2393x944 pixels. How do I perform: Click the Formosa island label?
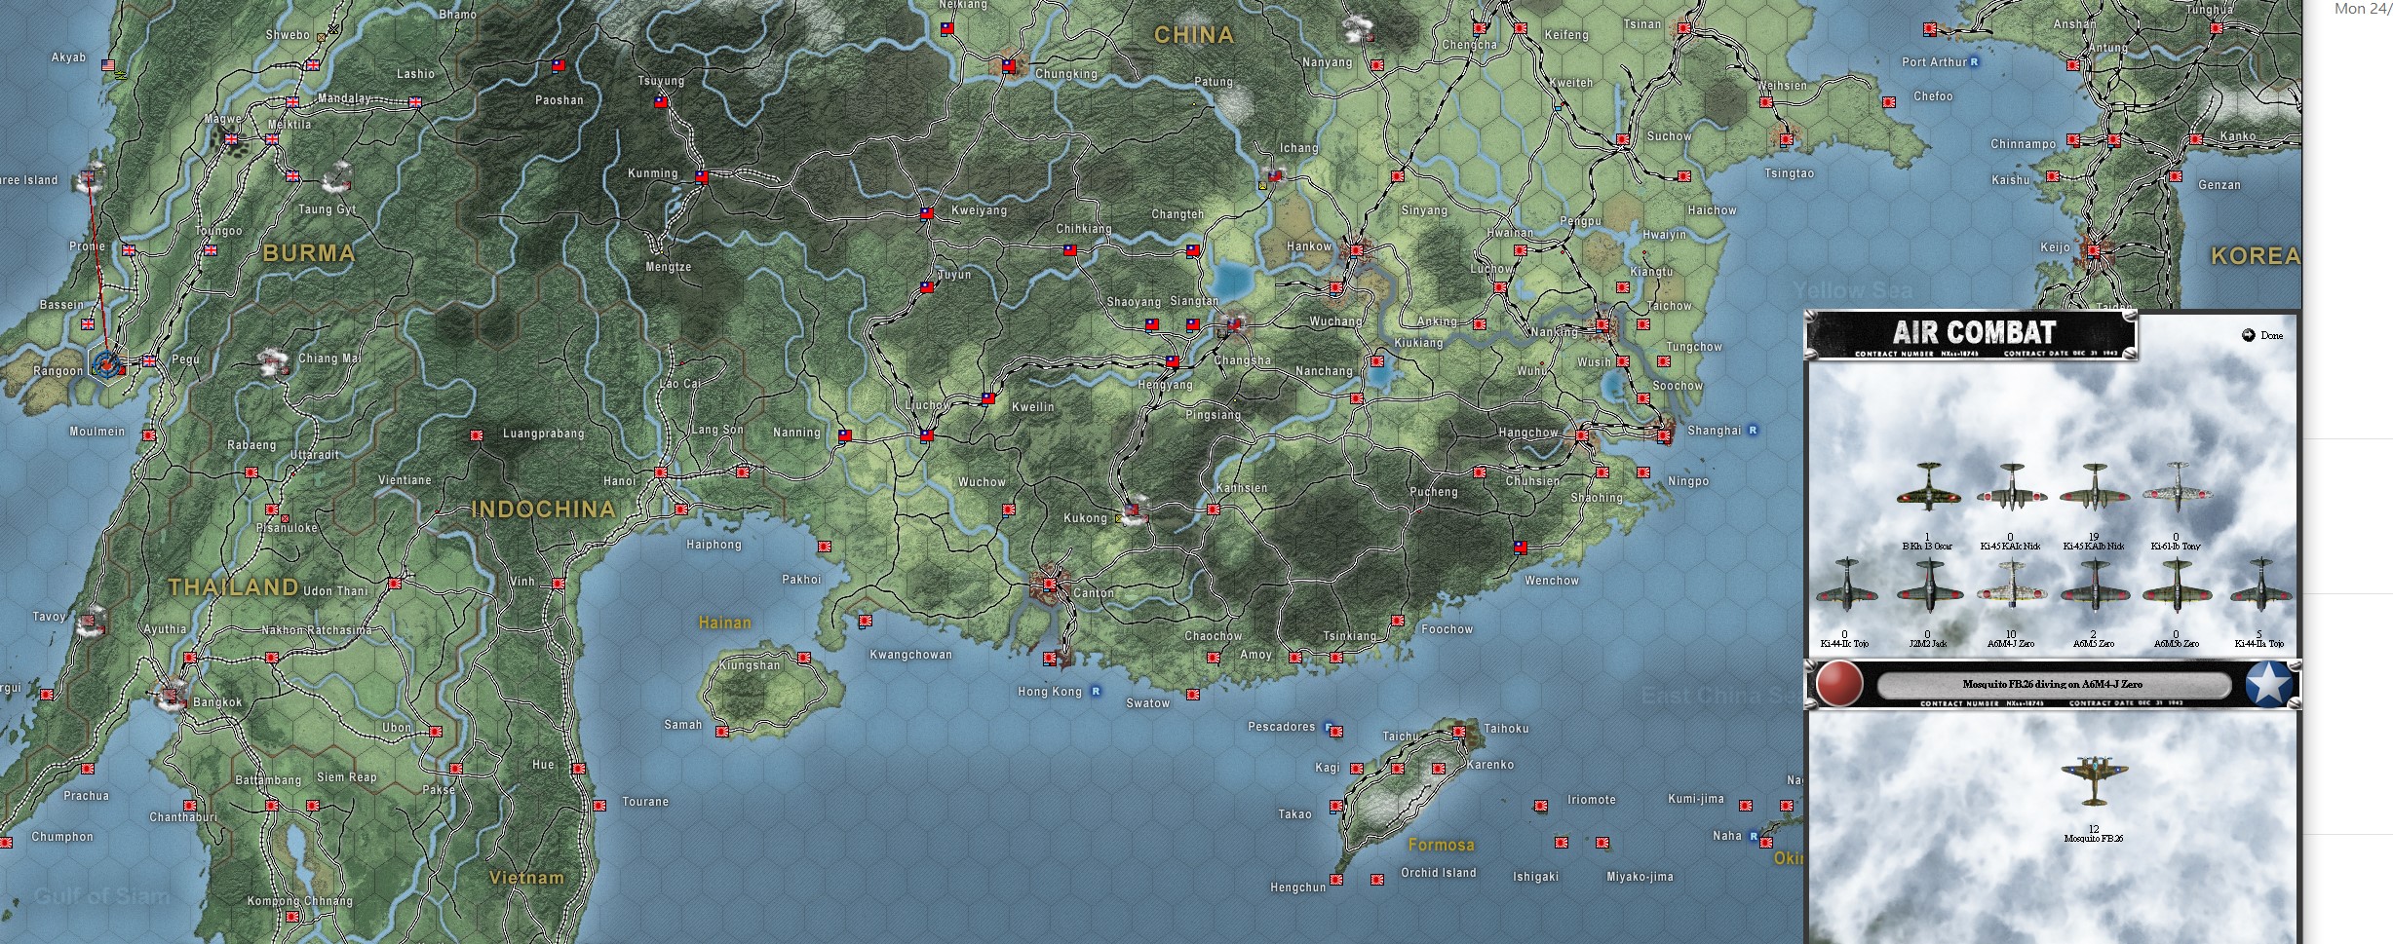click(1442, 845)
